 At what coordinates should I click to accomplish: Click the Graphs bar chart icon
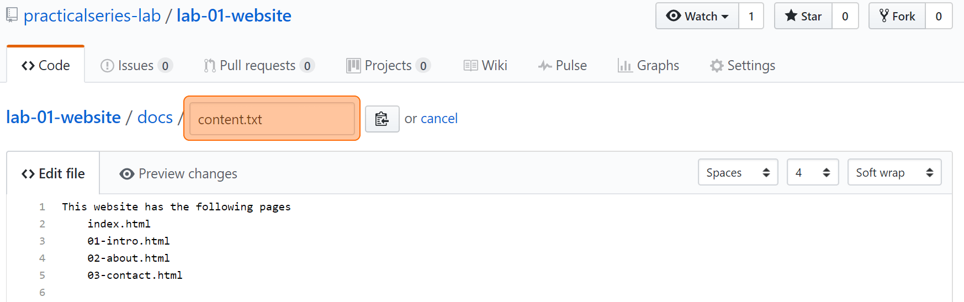(625, 66)
